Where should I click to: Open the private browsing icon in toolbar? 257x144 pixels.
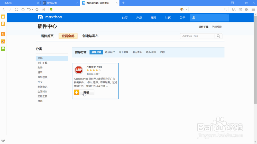tap(234, 9)
